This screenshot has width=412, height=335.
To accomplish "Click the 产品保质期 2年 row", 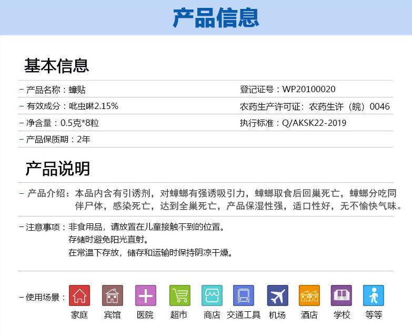I will coord(58,140).
